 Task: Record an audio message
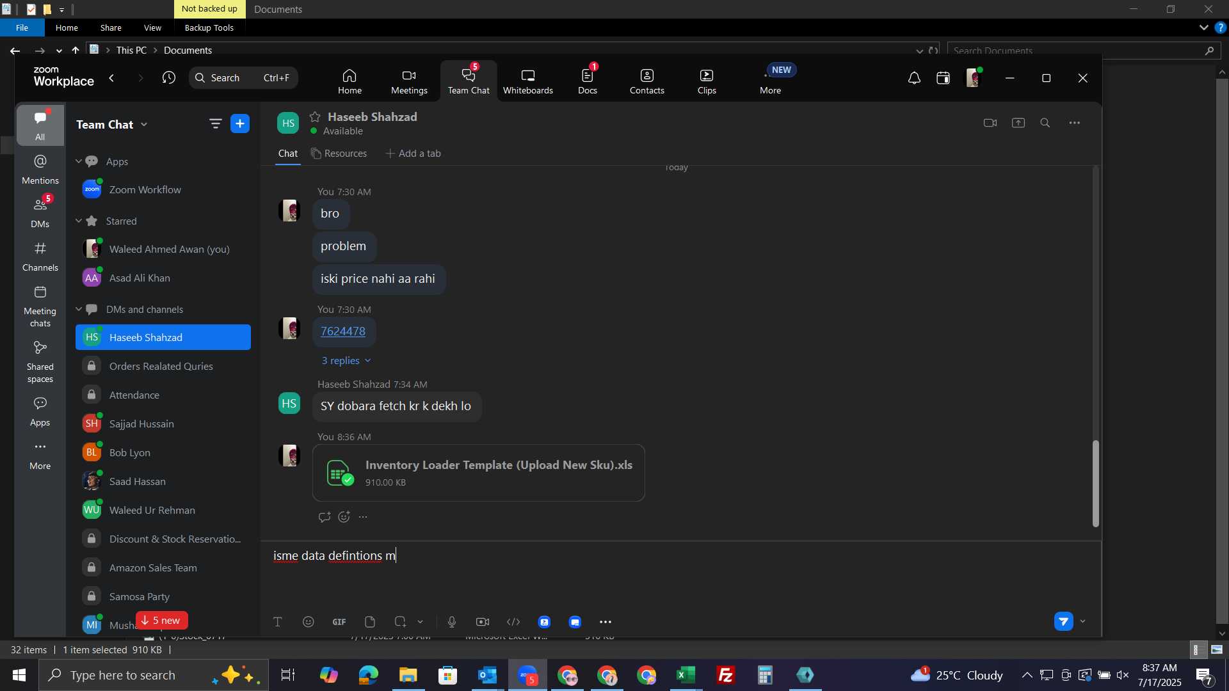pyautogui.click(x=452, y=622)
